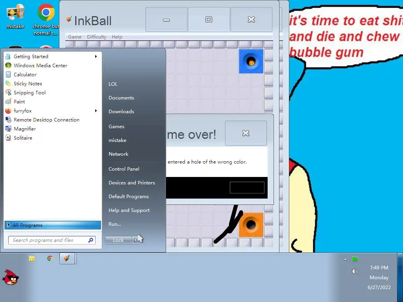Open the Games folder link
The width and height of the screenshot is (403, 302).
[116, 126]
